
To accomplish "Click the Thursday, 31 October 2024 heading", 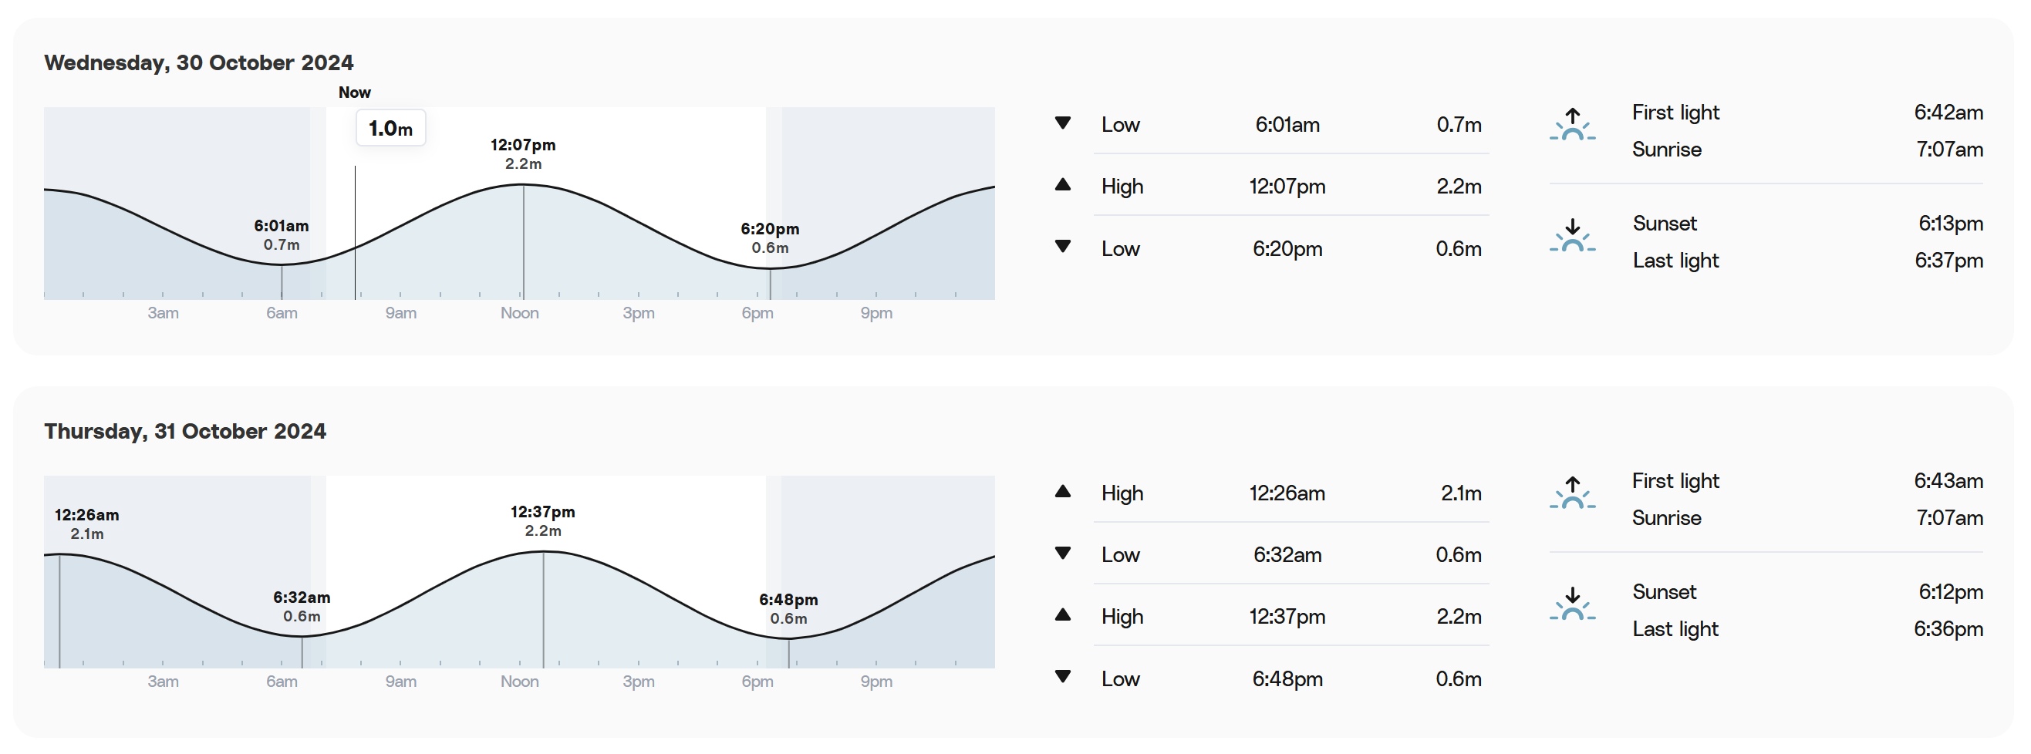I will click(185, 431).
